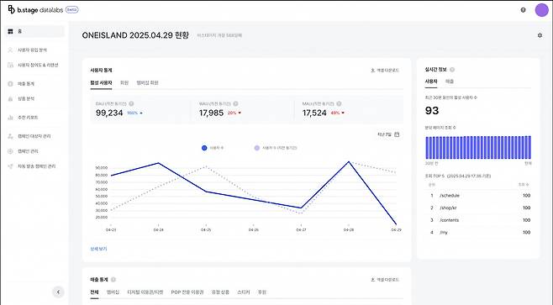Open the dashboard settings gear icon
Viewport: 553px width, 305px height.
tap(540, 35)
